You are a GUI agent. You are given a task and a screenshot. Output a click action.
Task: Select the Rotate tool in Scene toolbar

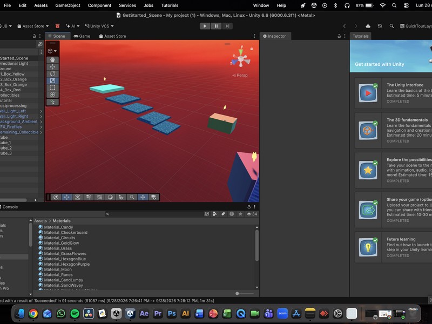[x=52, y=73]
